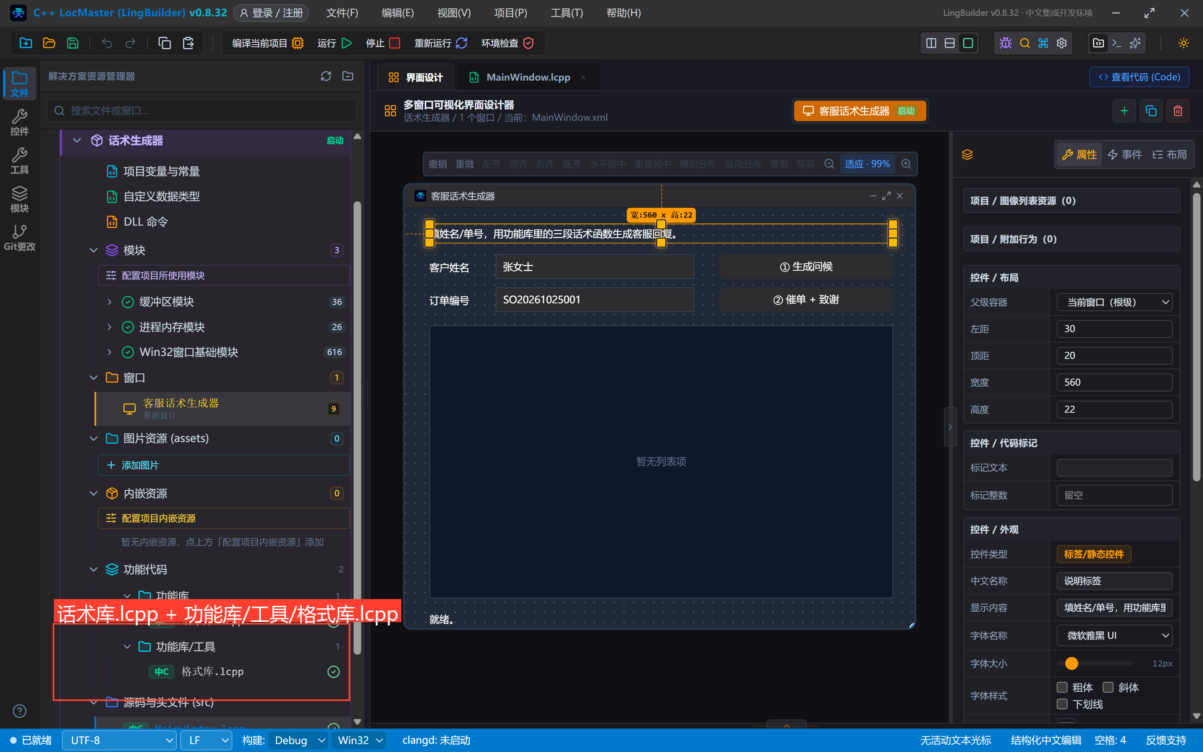Image resolution: width=1203 pixels, height=752 pixels.
Task: Click 配置项目所使用模块 button
Action: 223,276
